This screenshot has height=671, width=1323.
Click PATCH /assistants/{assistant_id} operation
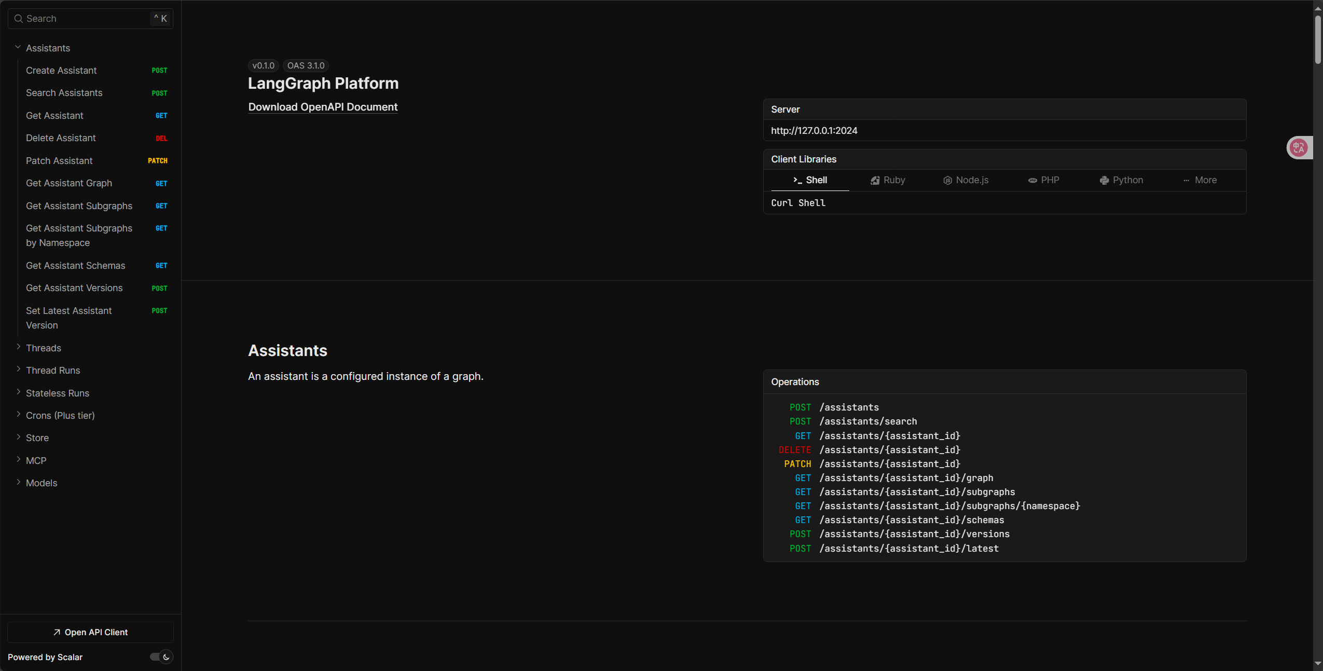872,464
